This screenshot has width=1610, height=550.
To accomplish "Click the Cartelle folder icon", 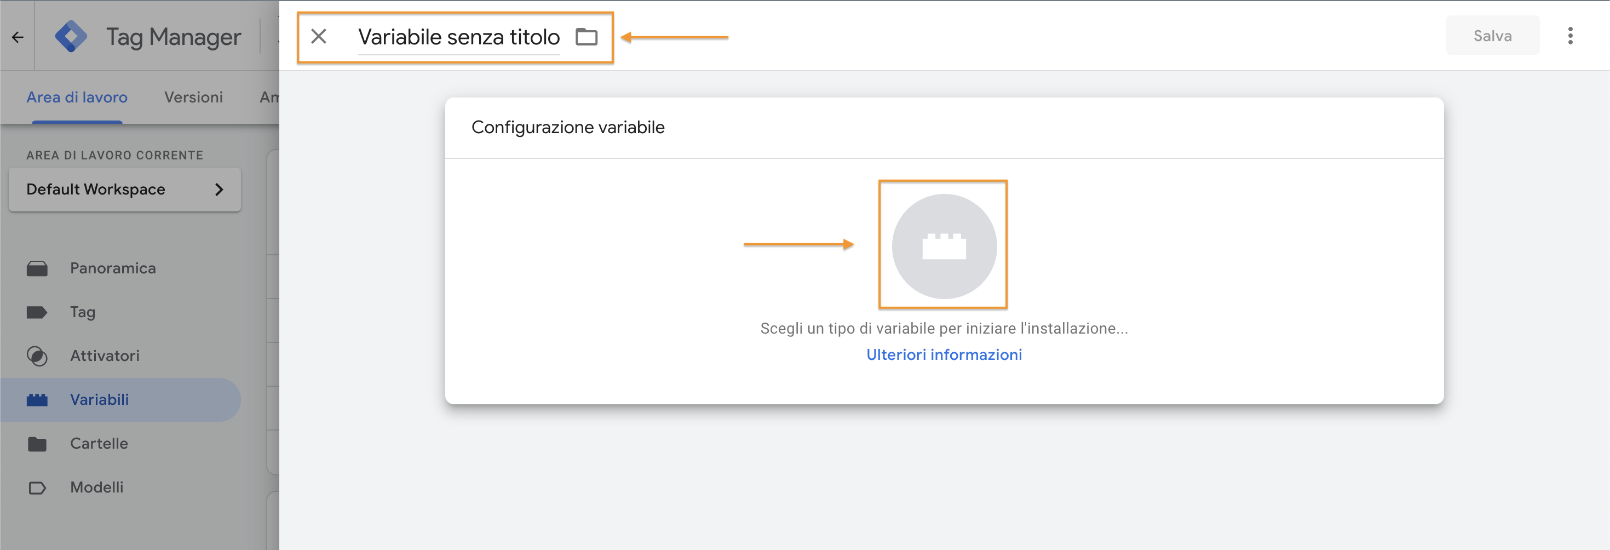I will [37, 444].
